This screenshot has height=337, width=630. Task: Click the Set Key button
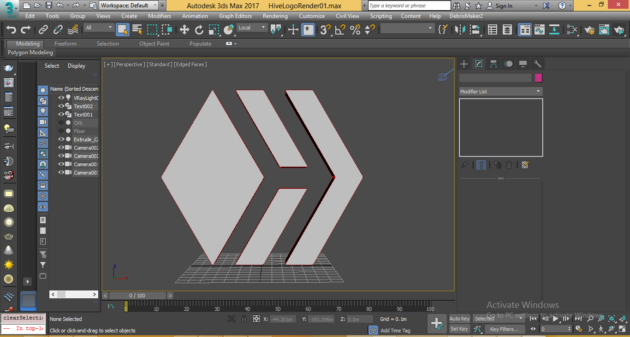pos(459,329)
